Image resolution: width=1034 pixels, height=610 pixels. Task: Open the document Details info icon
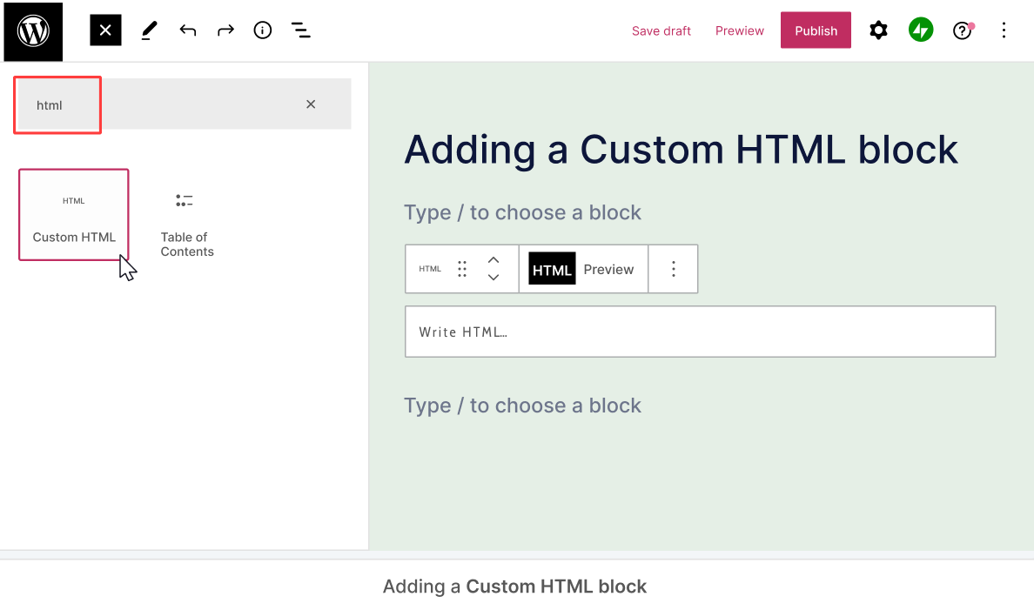[263, 30]
